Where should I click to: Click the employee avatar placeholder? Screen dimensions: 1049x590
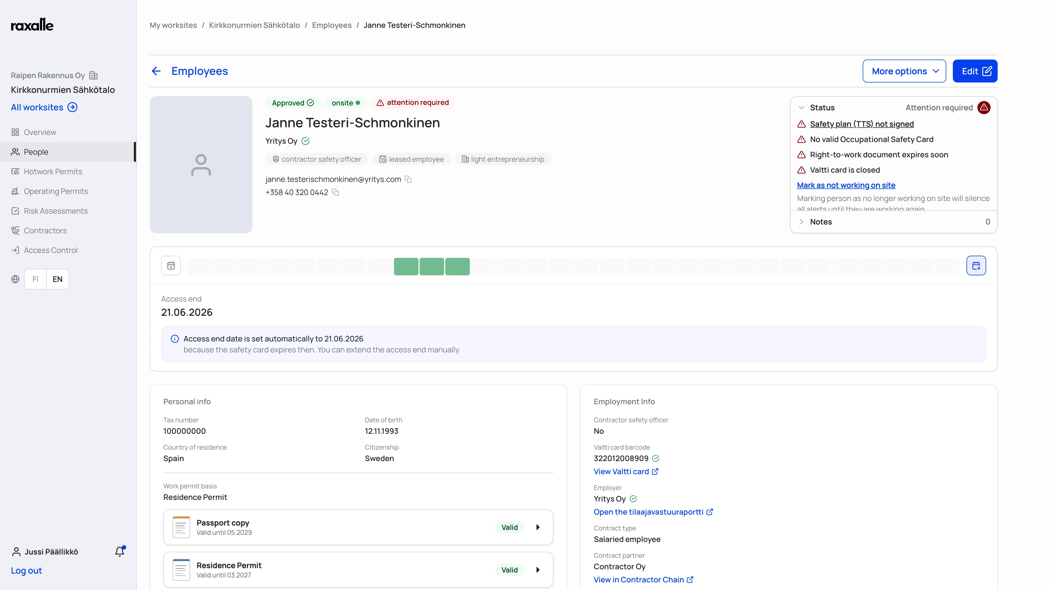pyautogui.click(x=201, y=164)
